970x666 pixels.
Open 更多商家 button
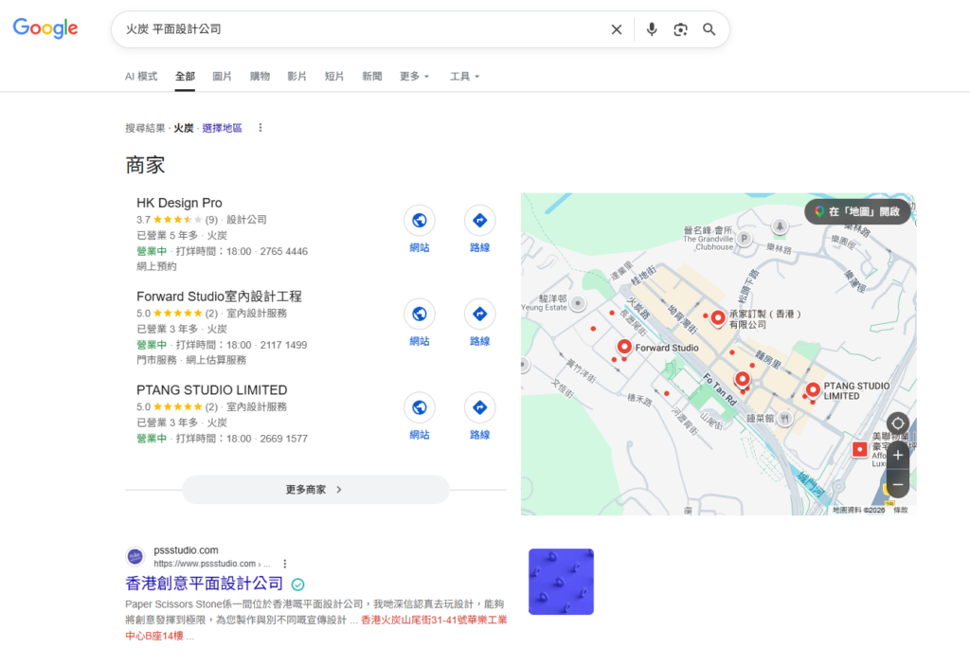tap(315, 490)
